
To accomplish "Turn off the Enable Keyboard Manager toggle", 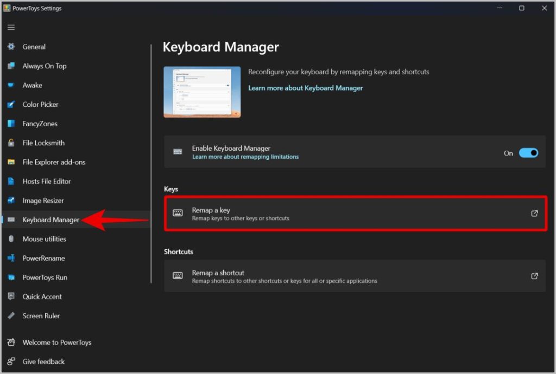I will pyautogui.click(x=528, y=153).
